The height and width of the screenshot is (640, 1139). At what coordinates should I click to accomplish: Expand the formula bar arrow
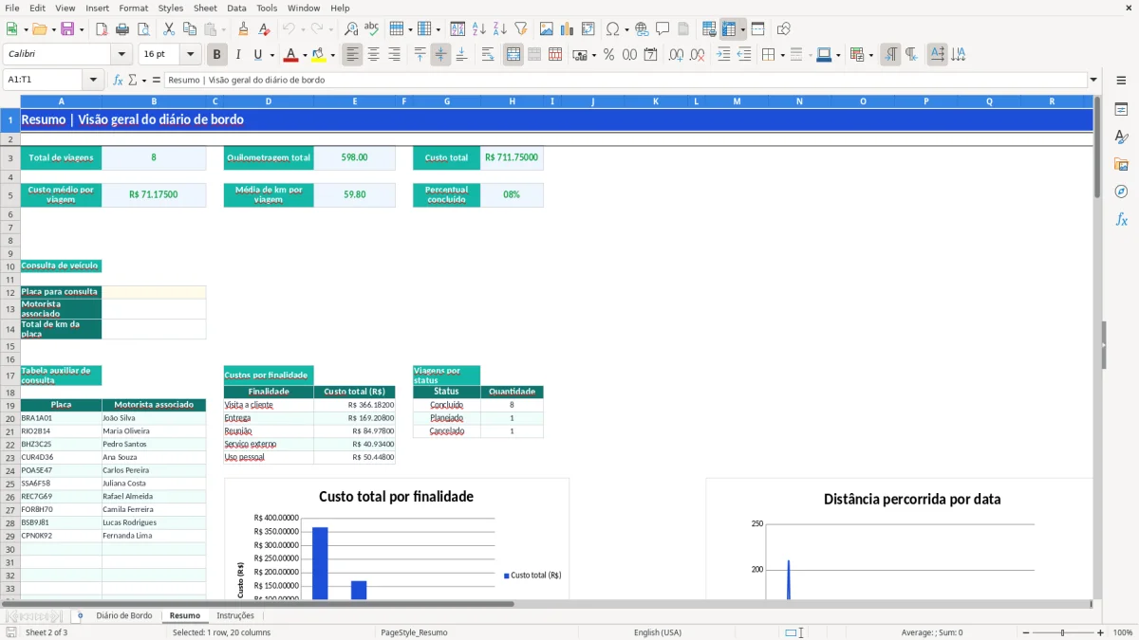[1093, 80]
